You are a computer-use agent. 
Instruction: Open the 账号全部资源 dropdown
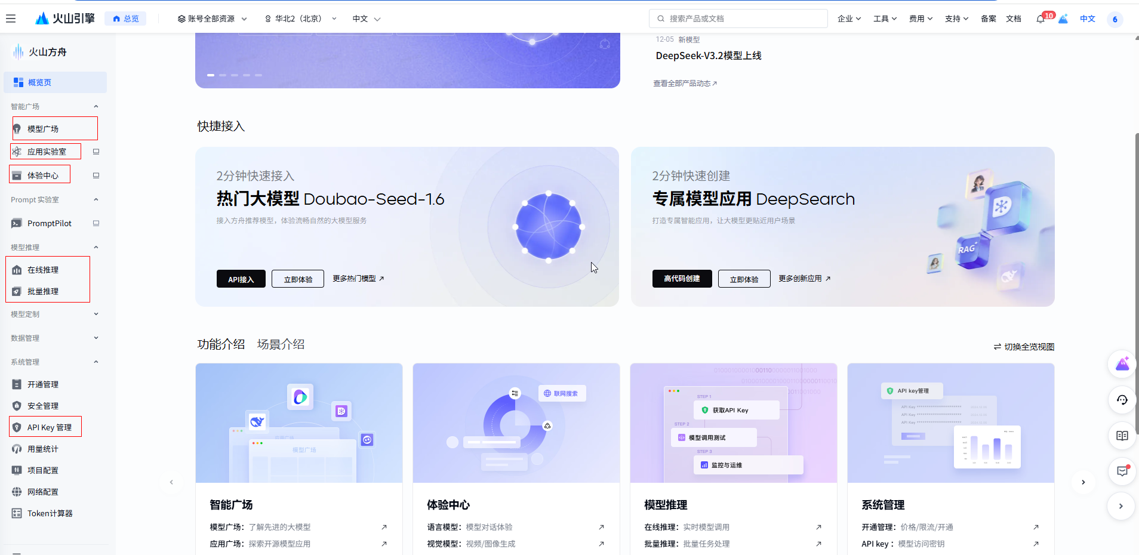pos(213,19)
